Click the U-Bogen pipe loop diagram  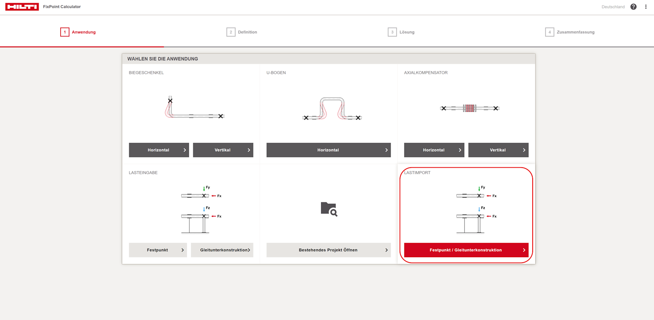click(x=332, y=108)
